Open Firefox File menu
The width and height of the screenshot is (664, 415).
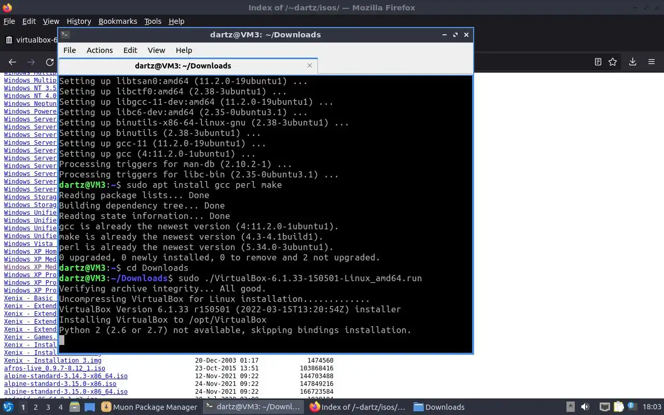[9, 21]
